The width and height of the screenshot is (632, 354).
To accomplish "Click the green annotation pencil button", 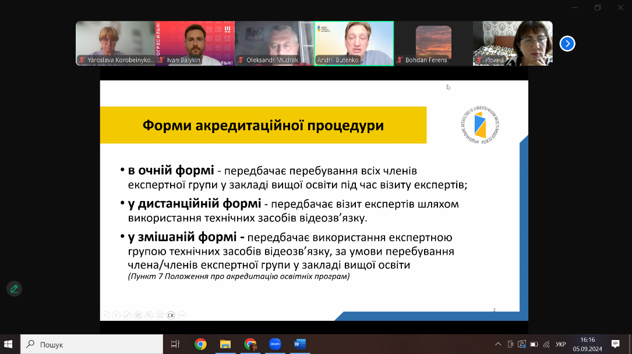I will point(15,288).
